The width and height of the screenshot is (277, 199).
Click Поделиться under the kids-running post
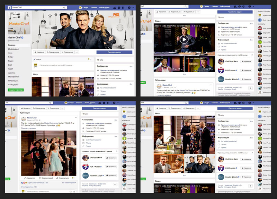62,178
